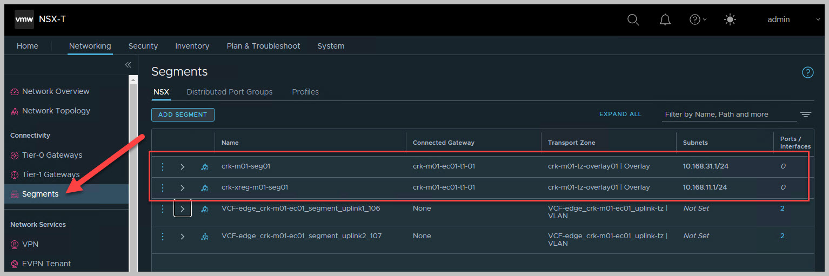The image size is (829, 276).
Task: Open the help question mark menu
Action: 697,19
